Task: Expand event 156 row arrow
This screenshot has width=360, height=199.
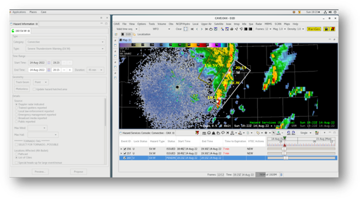Action: [121, 149]
